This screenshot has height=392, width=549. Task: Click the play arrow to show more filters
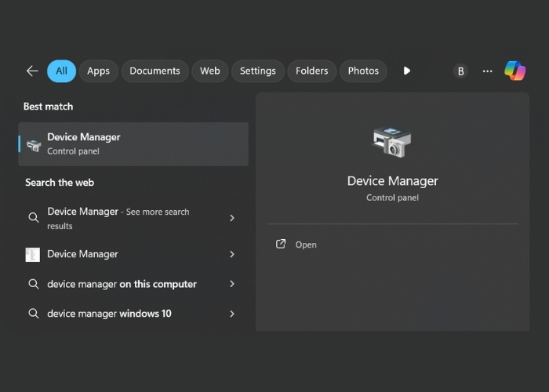[x=406, y=71]
